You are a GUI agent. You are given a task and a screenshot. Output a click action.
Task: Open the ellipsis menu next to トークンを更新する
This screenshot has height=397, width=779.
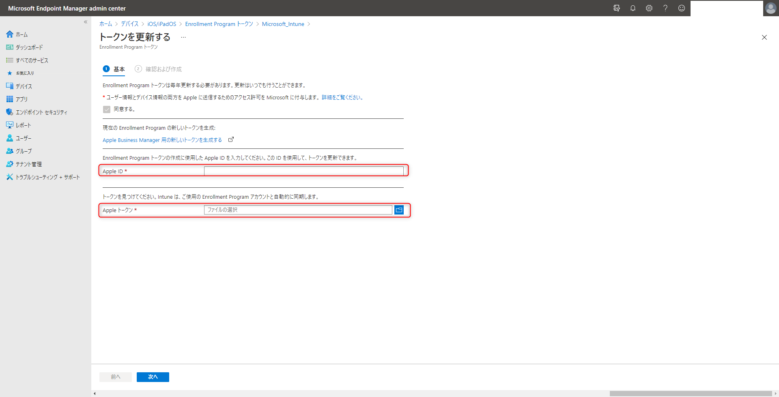pos(183,37)
